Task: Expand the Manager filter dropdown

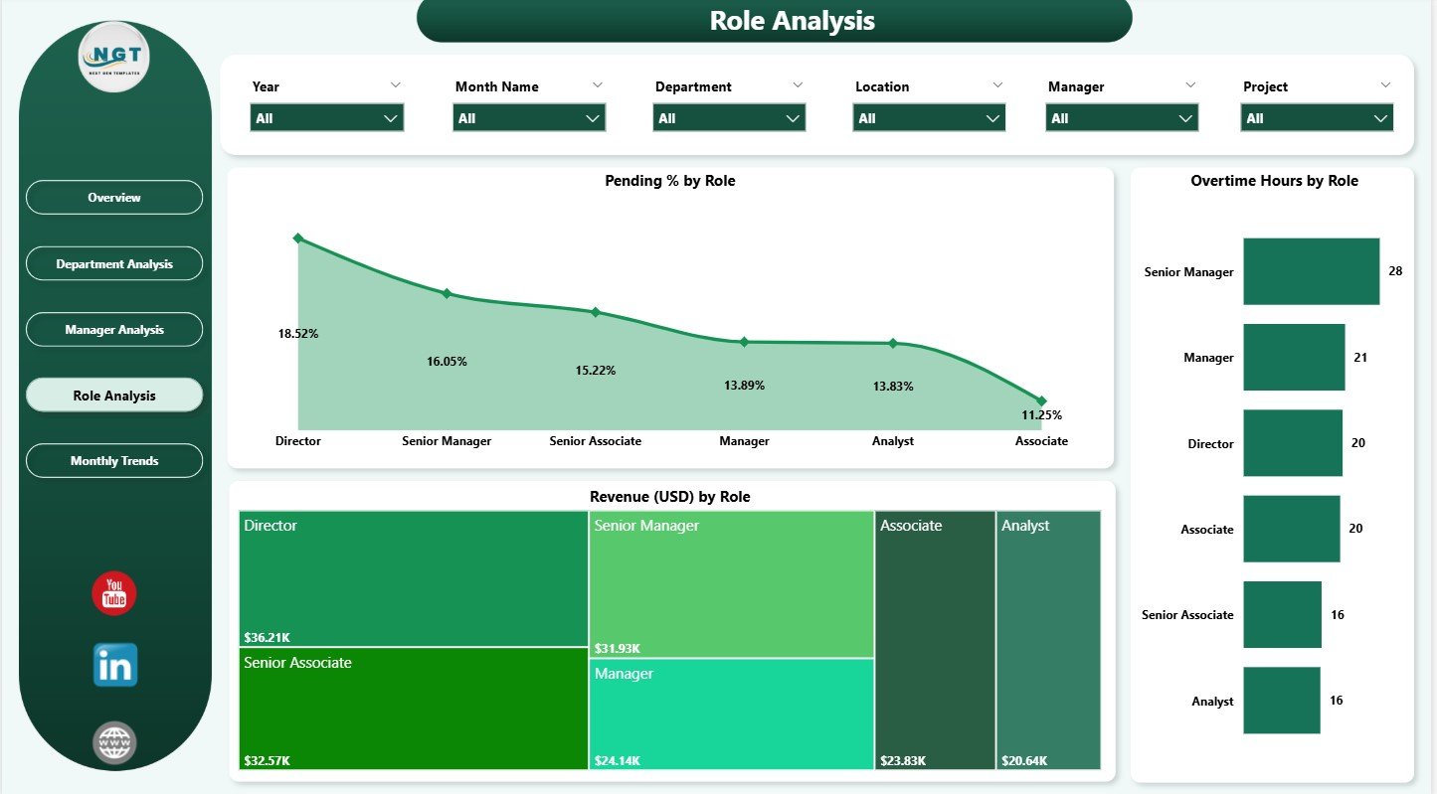Action: (x=1122, y=118)
